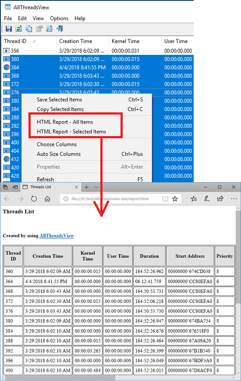Image resolution: width=241 pixels, height=381 pixels.
Task: Open the browser More options ellipsis
Action: (234, 199)
